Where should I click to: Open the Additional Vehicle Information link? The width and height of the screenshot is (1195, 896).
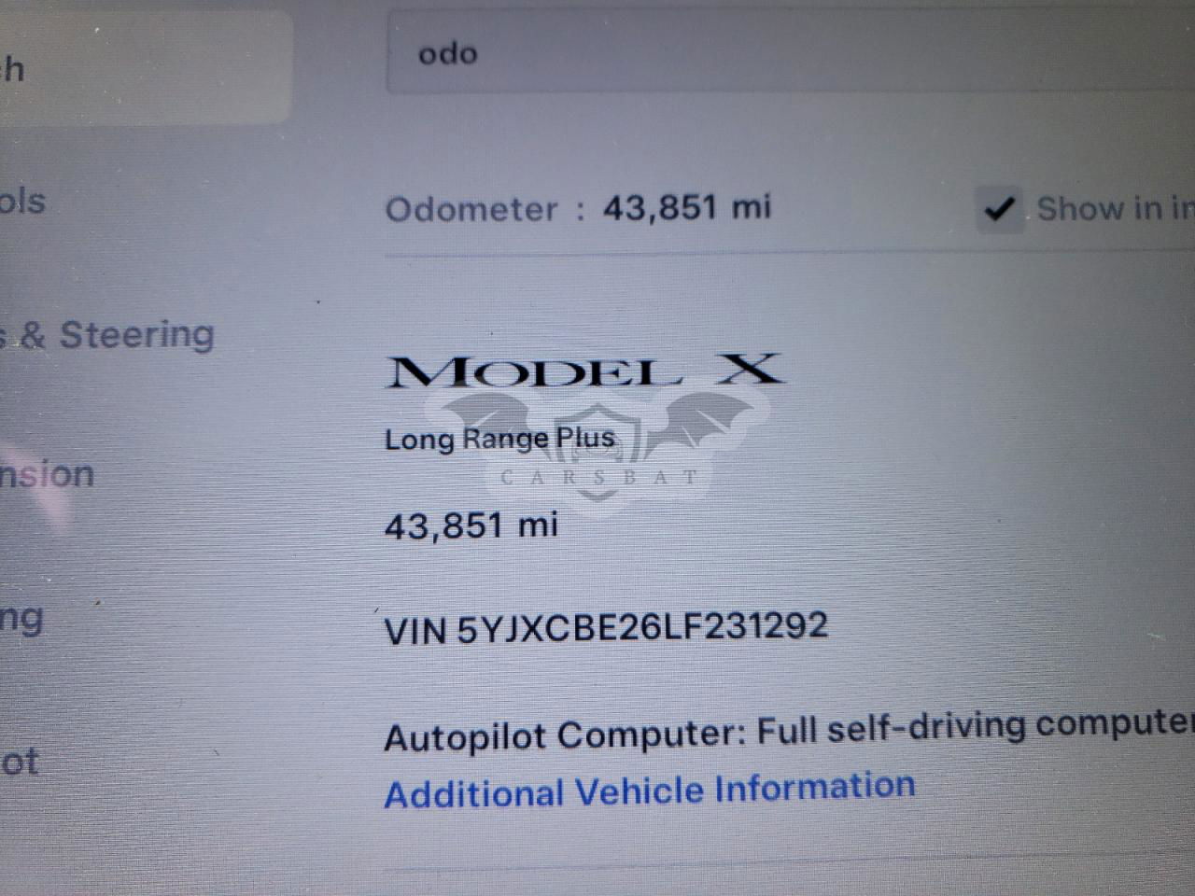pyautogui.click(x=650, y=791)
